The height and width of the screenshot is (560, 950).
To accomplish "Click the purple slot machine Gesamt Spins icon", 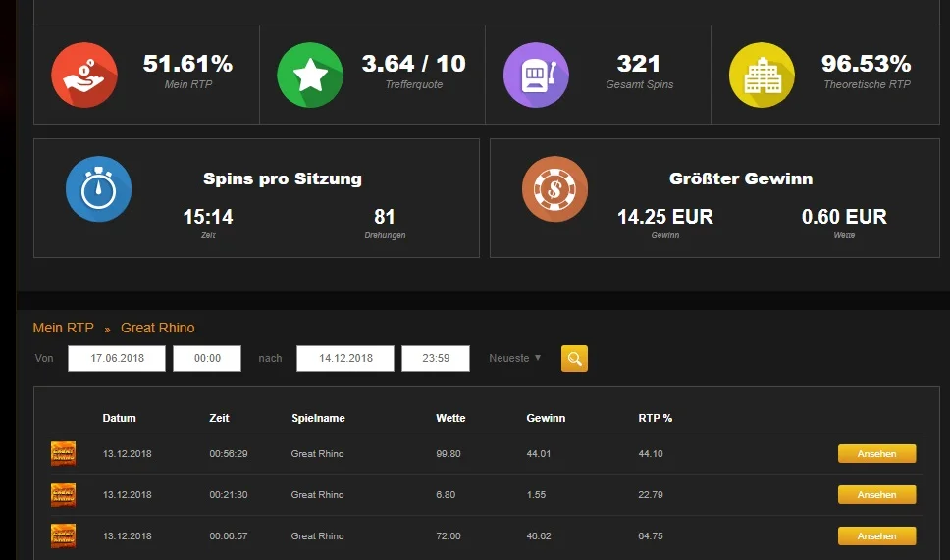I will (x=536, y=76).
